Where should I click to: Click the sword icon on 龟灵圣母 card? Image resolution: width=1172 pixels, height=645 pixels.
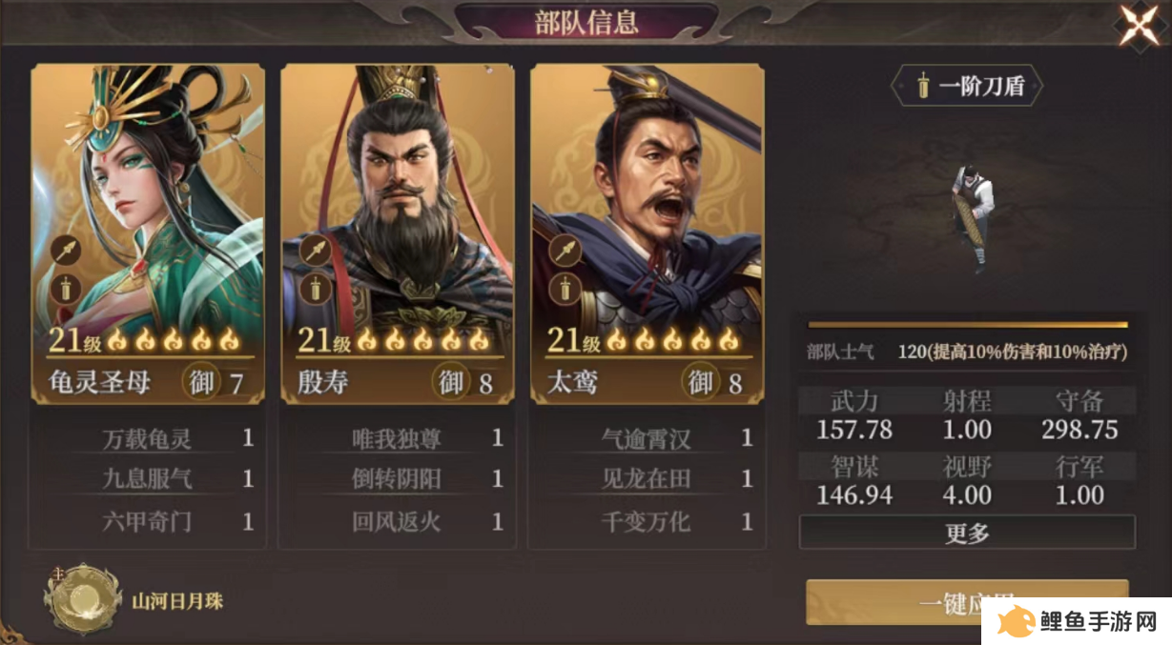coord(66,288)
